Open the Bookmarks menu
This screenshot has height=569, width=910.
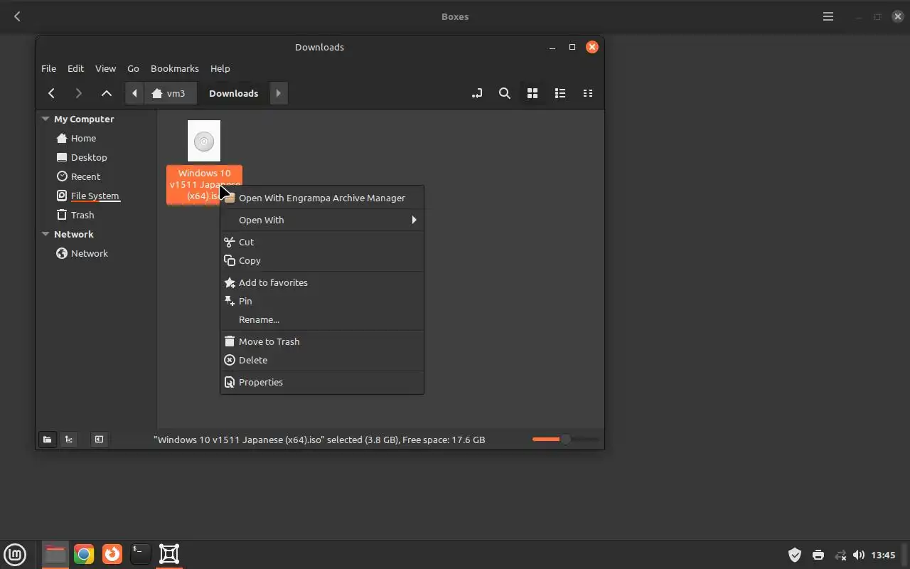click(x=175, y=68)
